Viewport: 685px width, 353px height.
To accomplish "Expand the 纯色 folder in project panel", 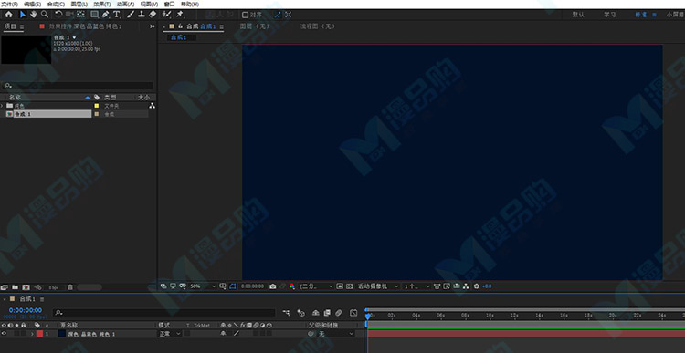I will tap(2, 106).
